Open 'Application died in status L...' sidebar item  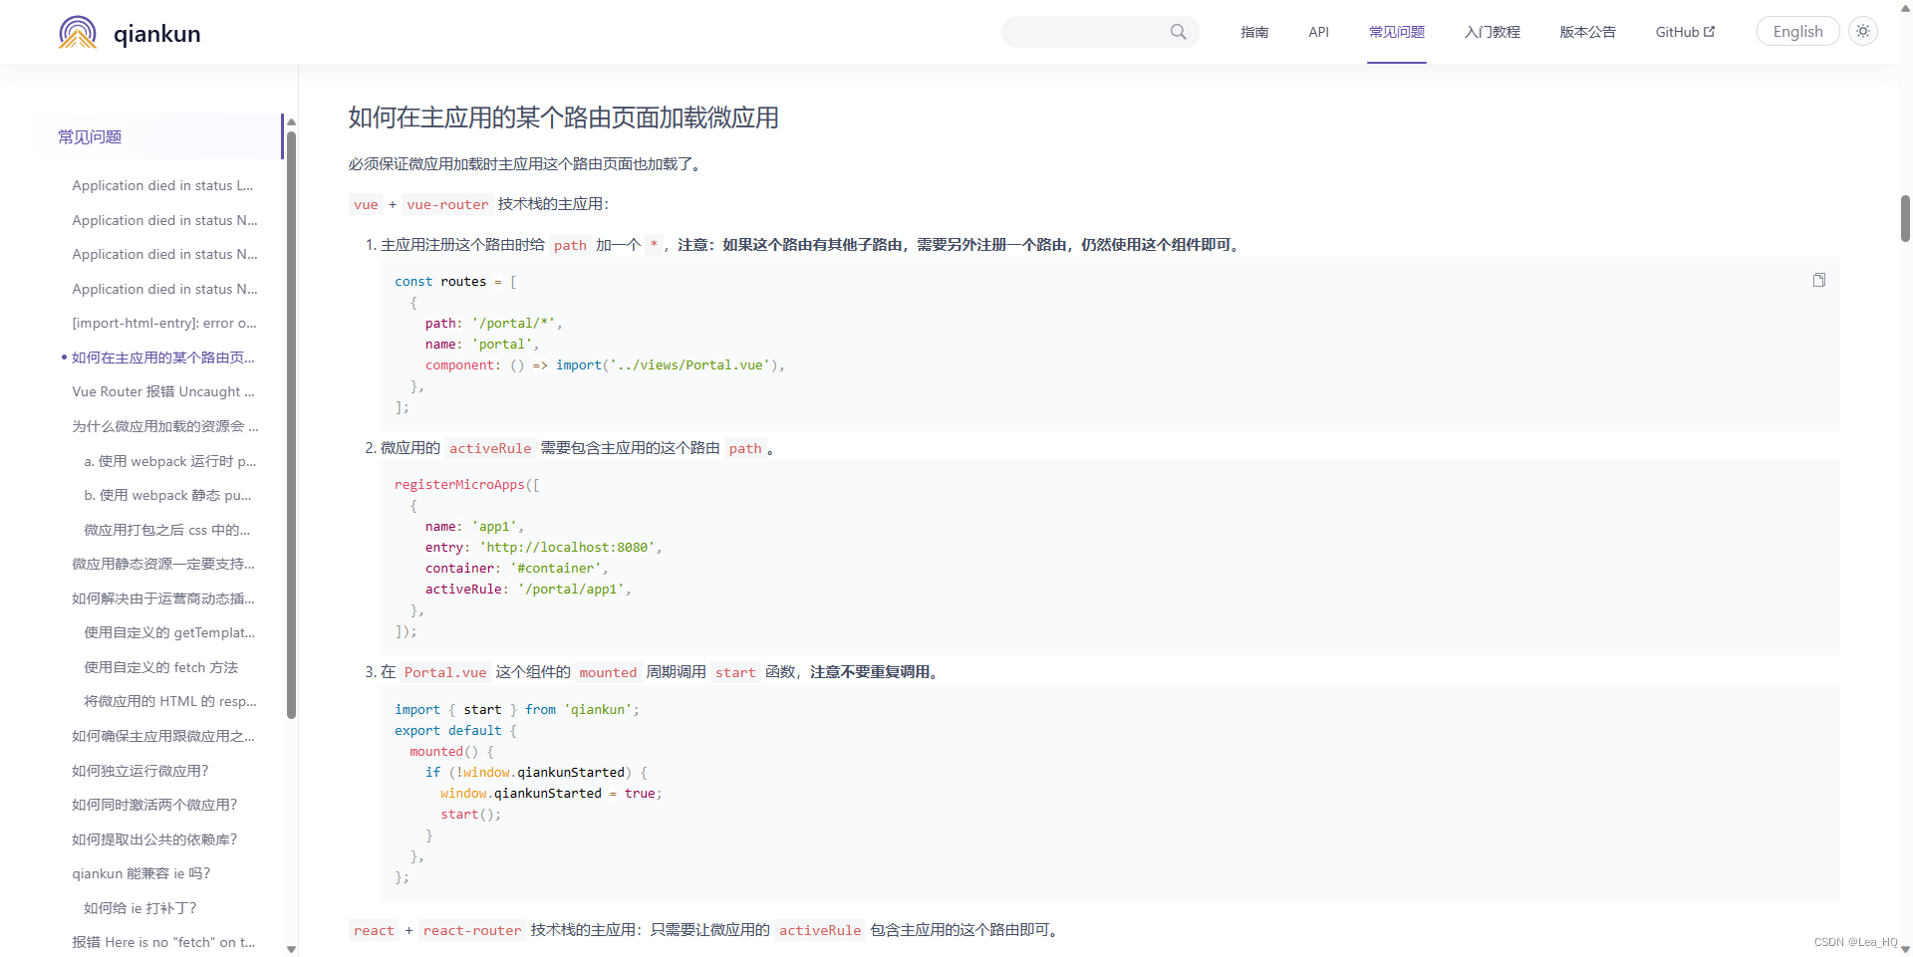[162, 185]
